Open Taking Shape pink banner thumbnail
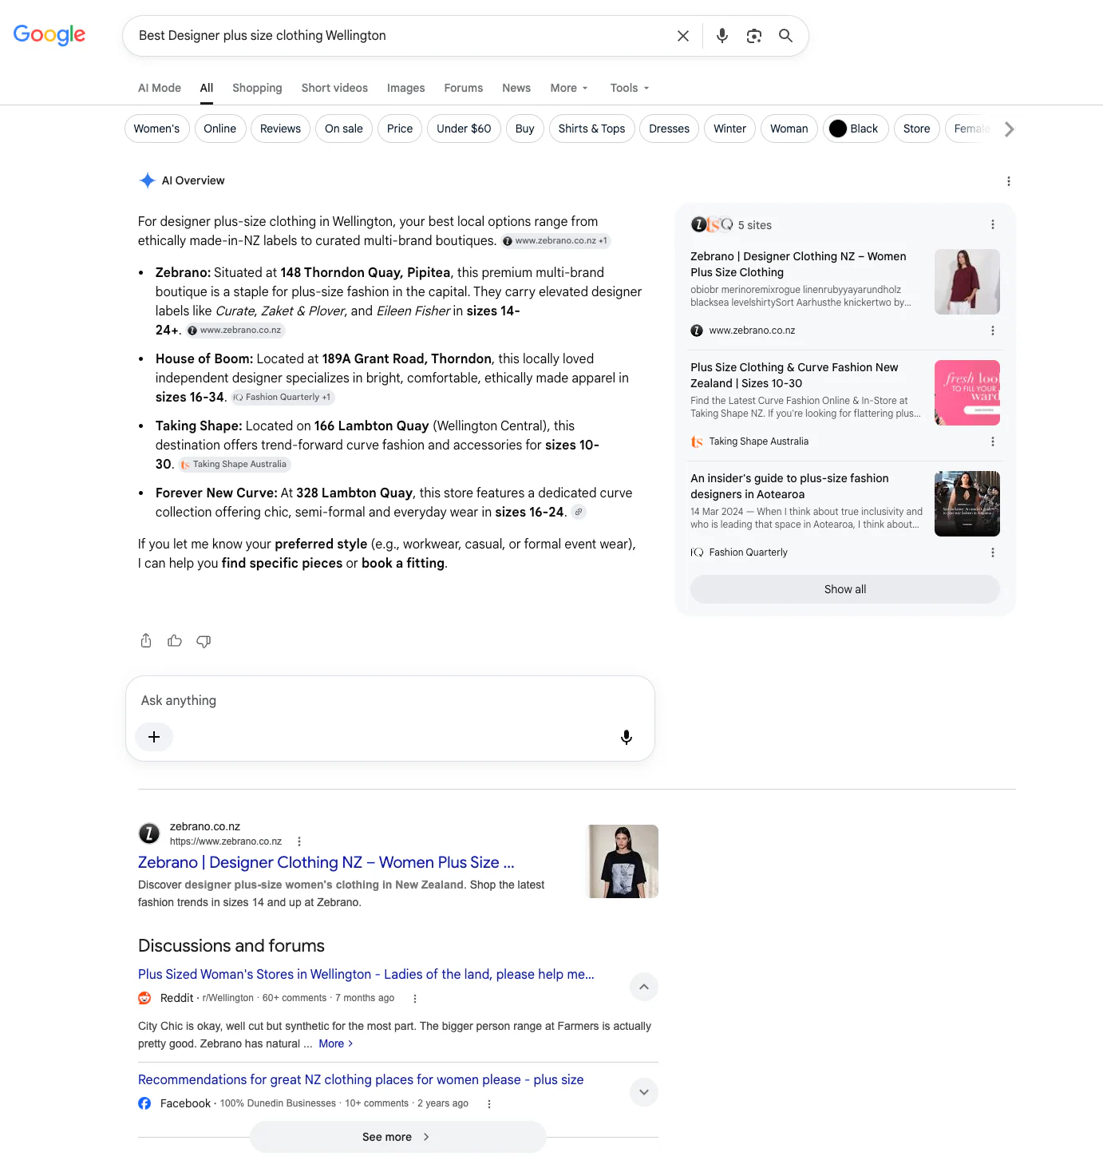The image size is (1103, 1164). tap(967, 393)
